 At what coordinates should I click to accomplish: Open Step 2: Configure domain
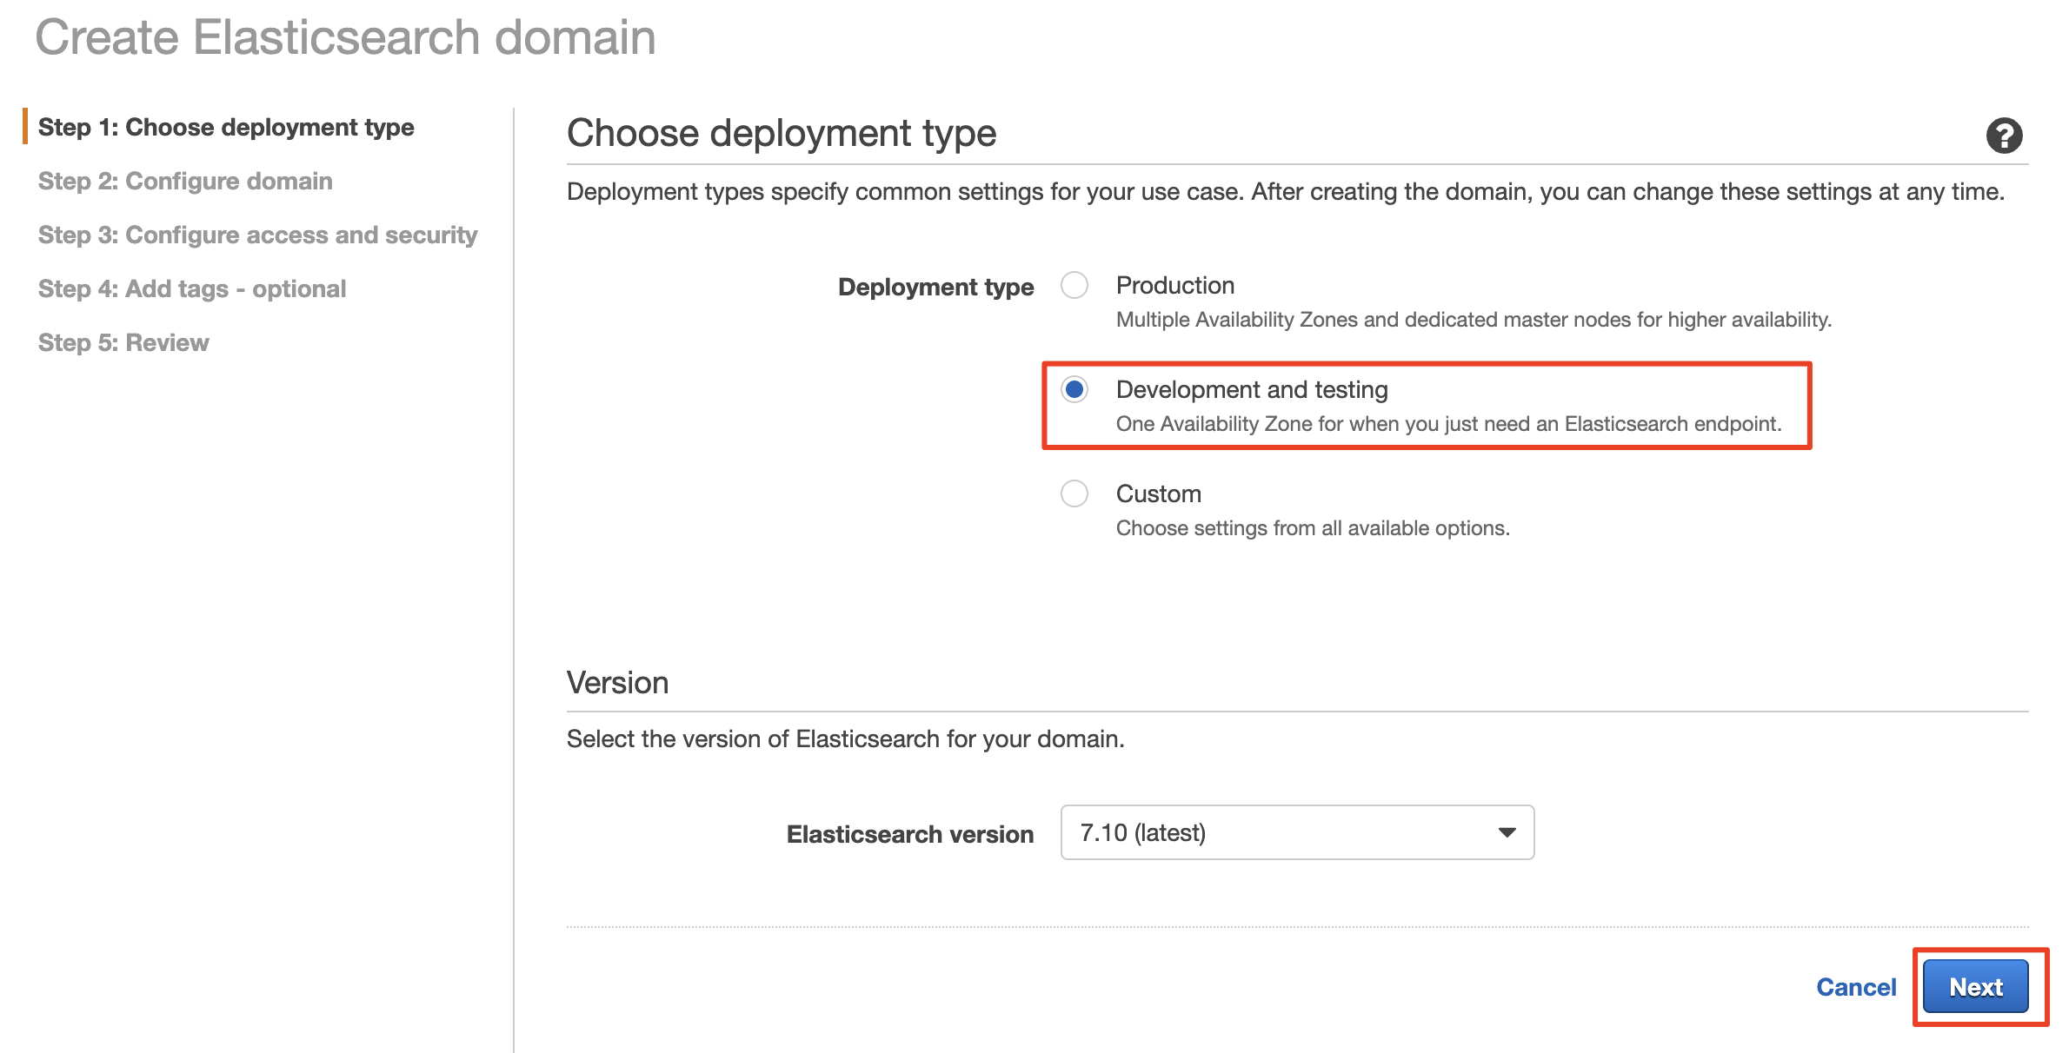[x=185, y=181]
